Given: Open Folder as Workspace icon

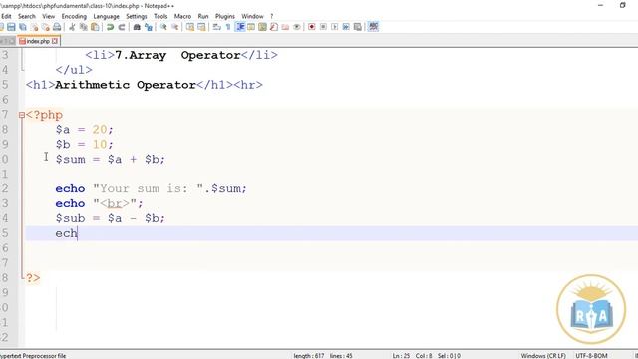Looking at the screenshot, I should 285,27.
